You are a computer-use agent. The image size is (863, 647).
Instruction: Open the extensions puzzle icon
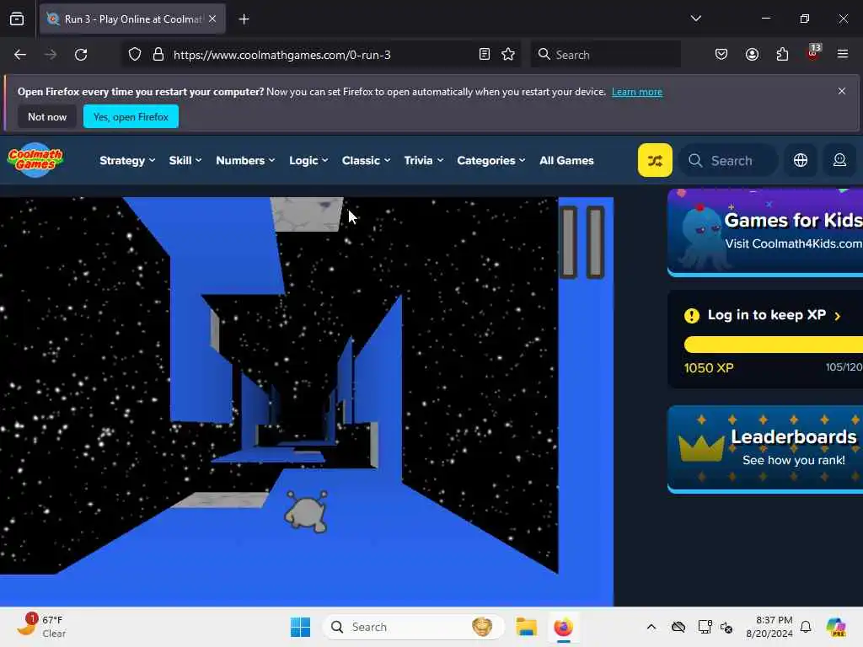click(x=782, y=55)
